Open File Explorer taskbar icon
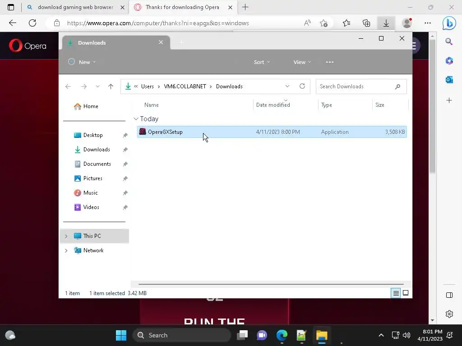 click(322, 335)
